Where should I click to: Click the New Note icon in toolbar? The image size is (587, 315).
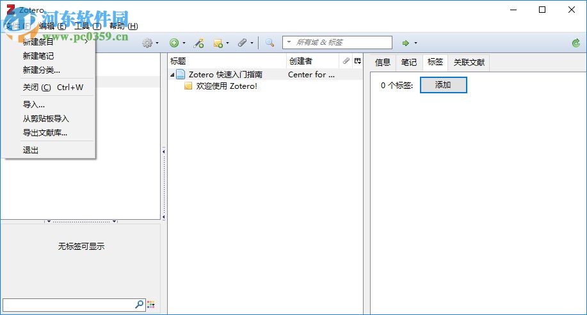218,43
